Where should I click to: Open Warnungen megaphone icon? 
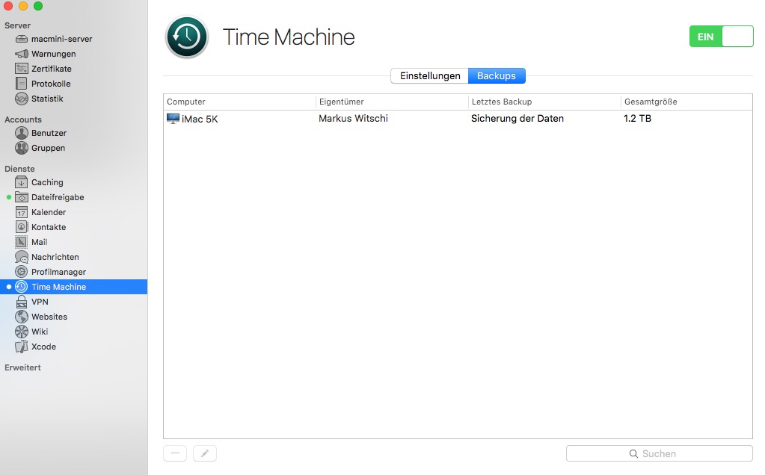[x=22, y=54]
